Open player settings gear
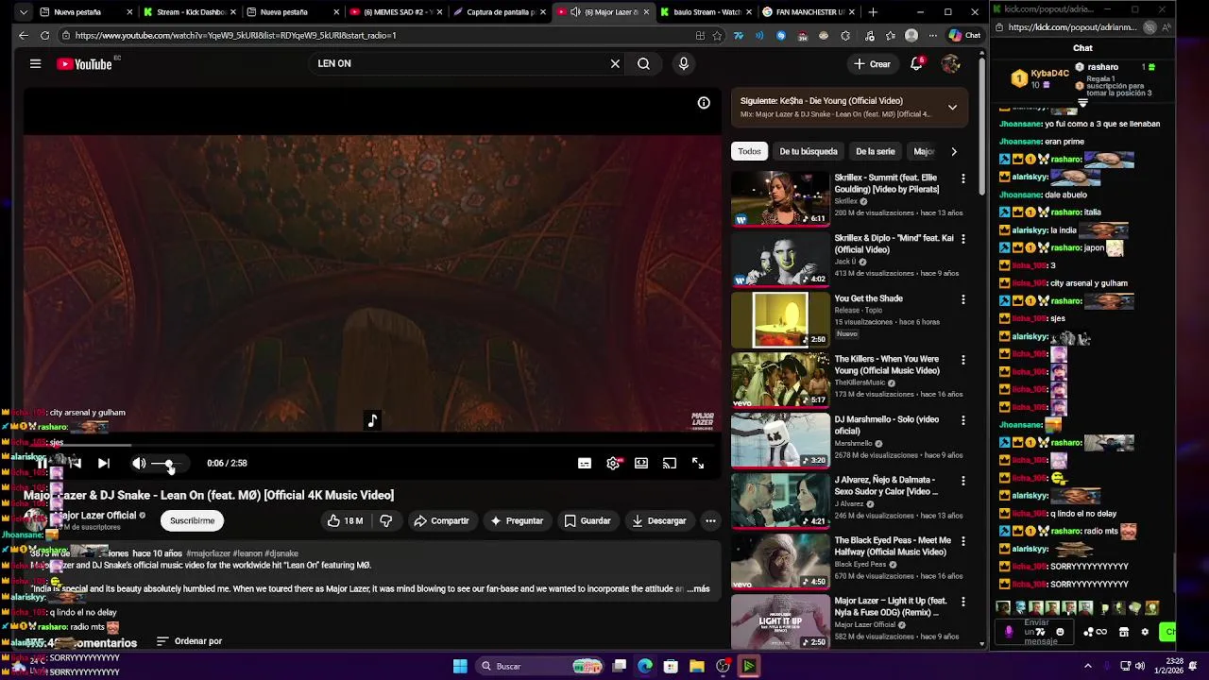Viewport: 1209px width, 680px height. [x=613, y=463]
